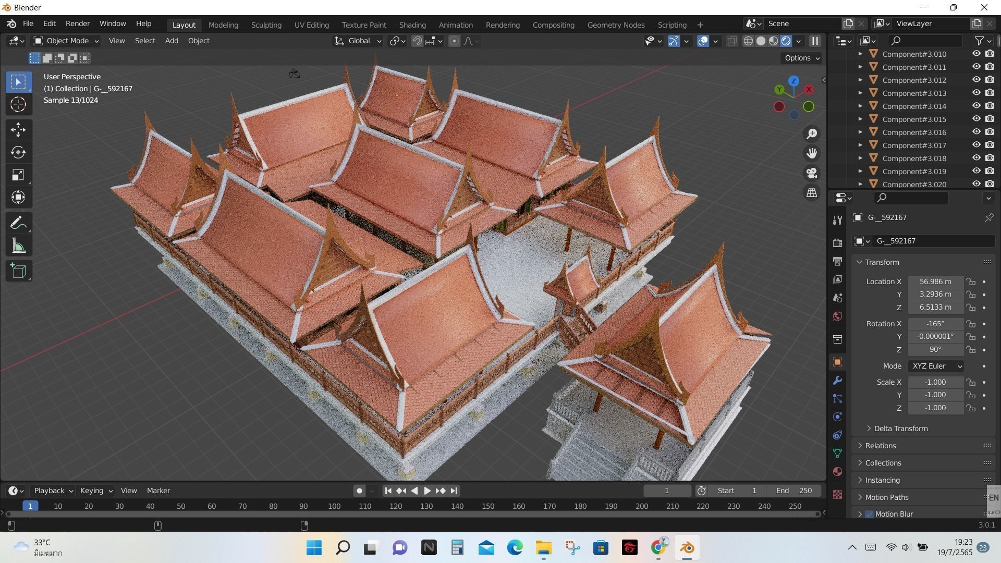Open the Tool properties tab

pyautogui.click(x=837, y=220)
